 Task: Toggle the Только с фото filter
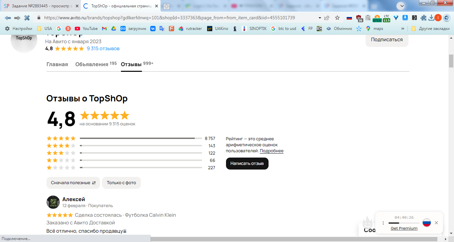[x=121, y=183]
